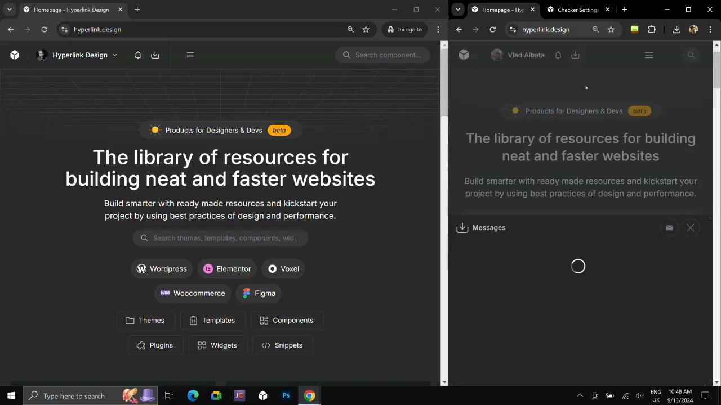Screen dimensions: 721x405
Task: Open notifications bell in right window
Action: point(558,55)
